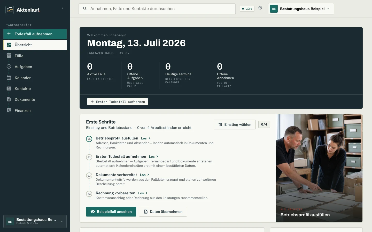Image resolution: width=372 pixels, height=232 pixels.
Task: Click the Kalender icon in sidebar
Action: (9, 78)
